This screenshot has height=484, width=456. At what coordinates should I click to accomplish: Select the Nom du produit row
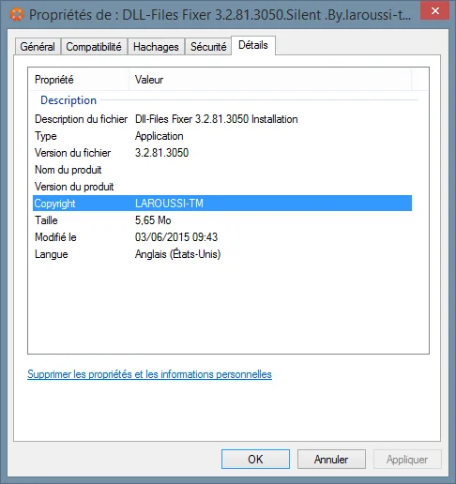(x=222, y=170)
